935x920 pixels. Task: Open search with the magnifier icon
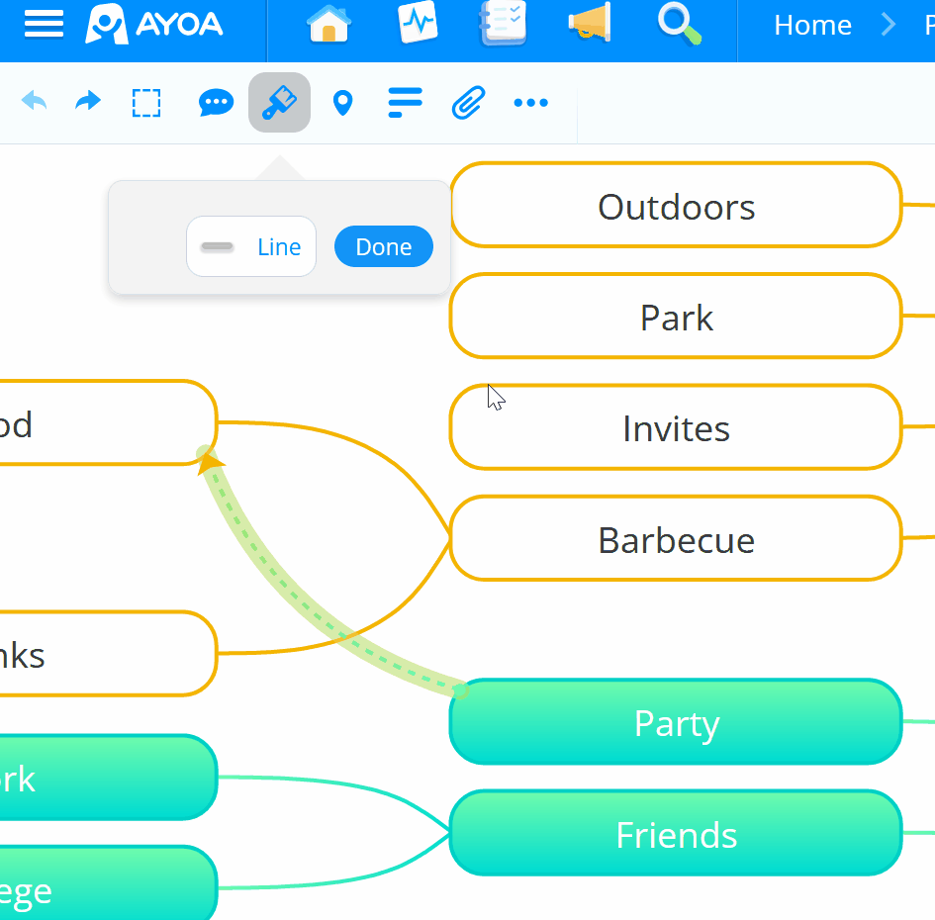[x=678, y=26]
